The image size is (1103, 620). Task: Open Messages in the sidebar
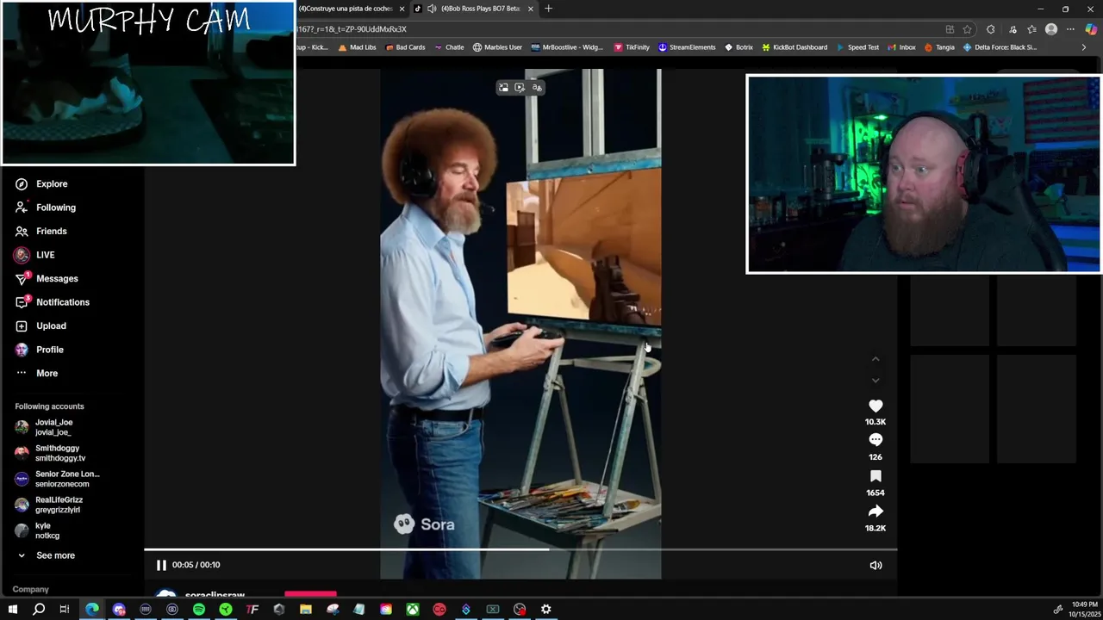pyautogui.click(x=46, y=278)
